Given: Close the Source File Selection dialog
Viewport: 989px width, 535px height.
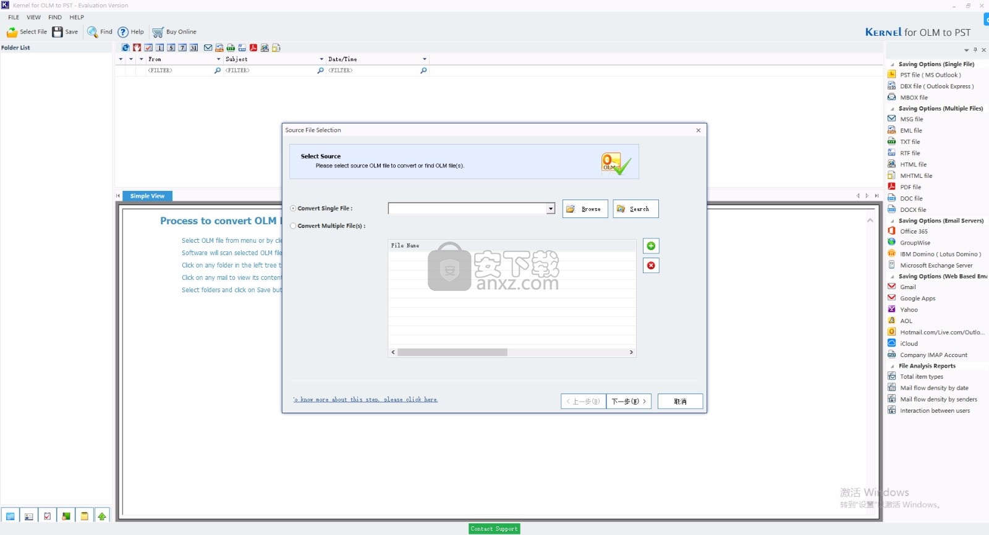Looking at the screenshot, I should click(698, 130).
